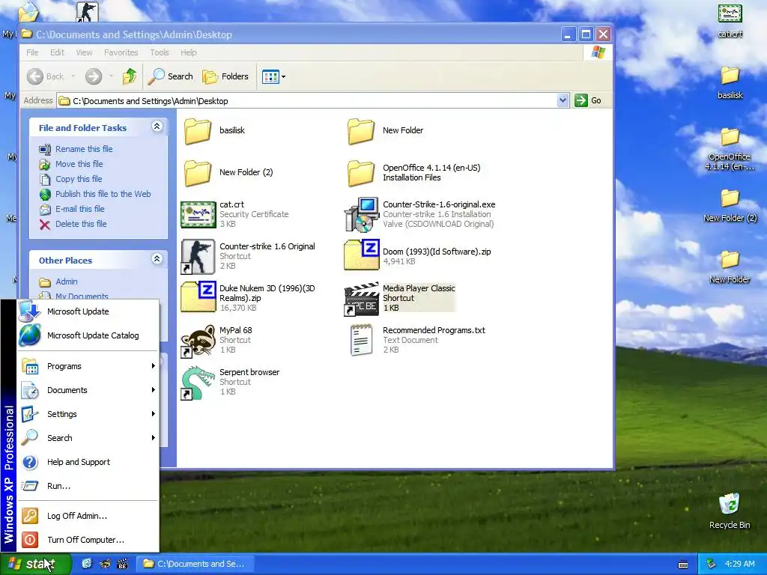Click the system tray icon beside the clock
Image resolution: width=767 pixels, height=575 pixels.
point(712,565)
